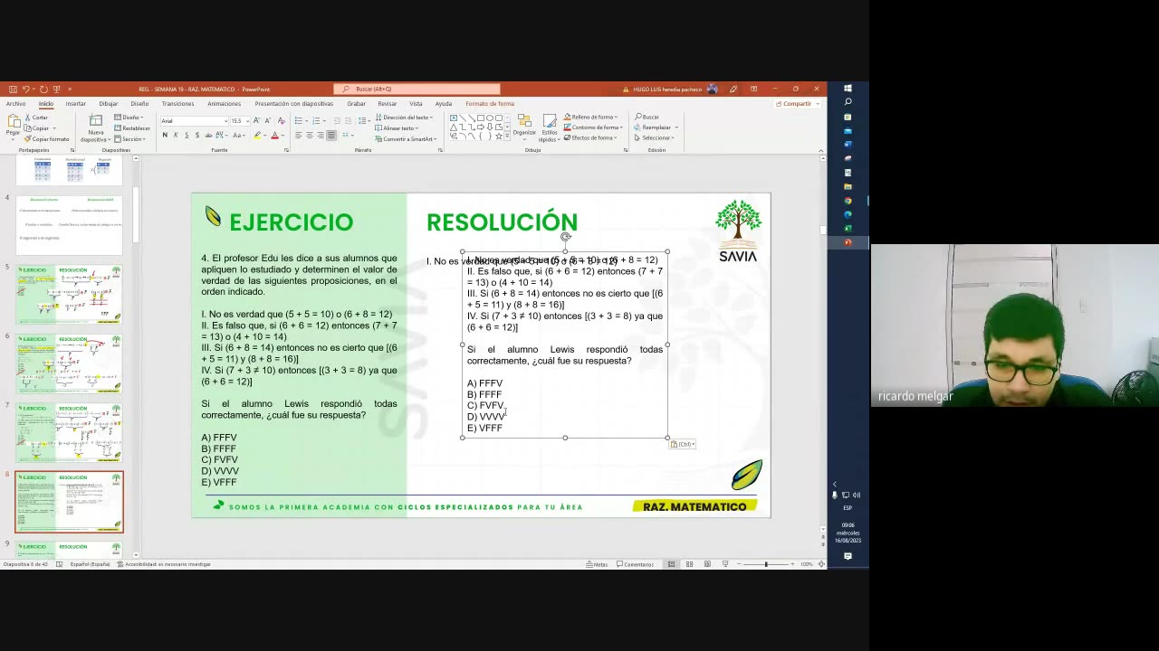Select the star shape in gallery

[x=499, y=137]
